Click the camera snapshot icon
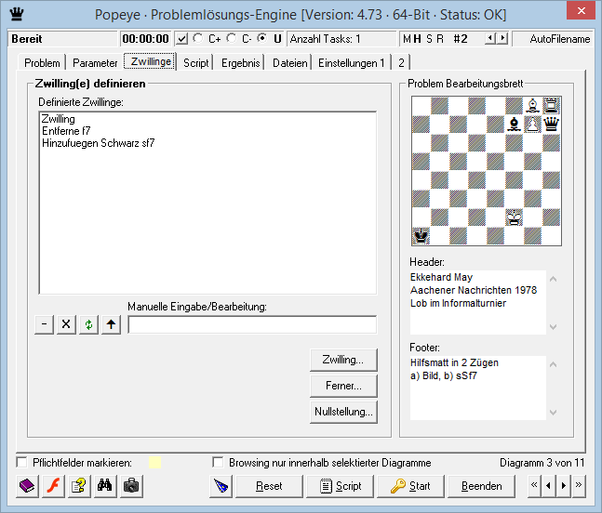This screenshot has width=602, height=513. [x=131, y=486]
